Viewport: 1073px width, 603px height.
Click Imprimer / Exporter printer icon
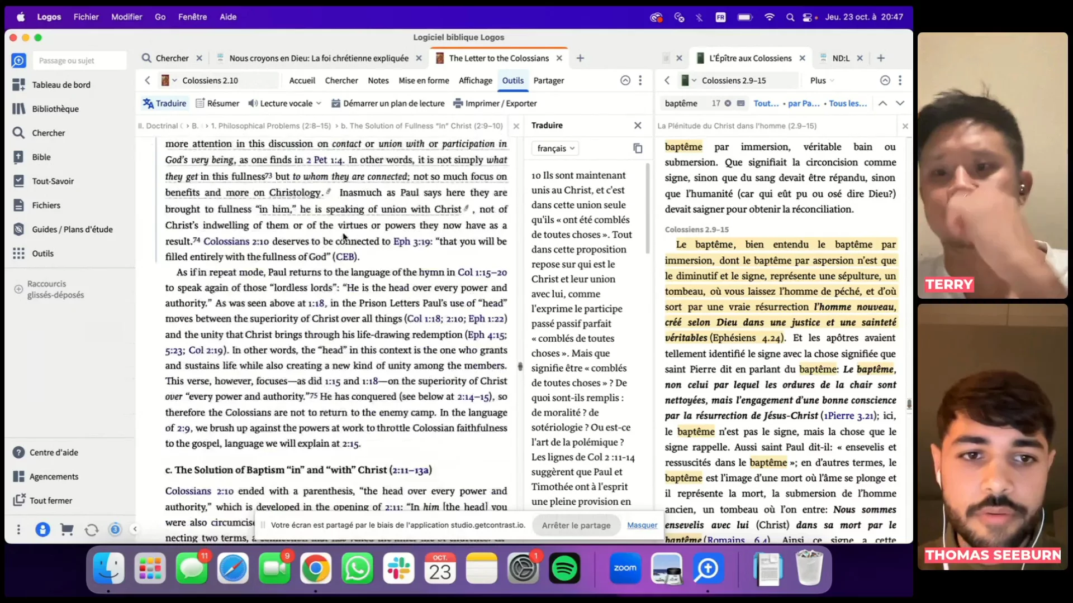pyautogui.click(x=458, y=103)
